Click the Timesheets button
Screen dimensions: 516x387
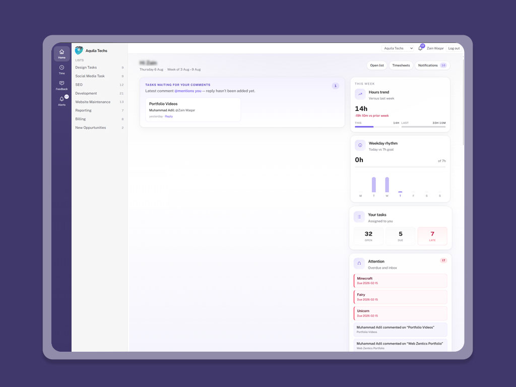(x=401, y=66)
